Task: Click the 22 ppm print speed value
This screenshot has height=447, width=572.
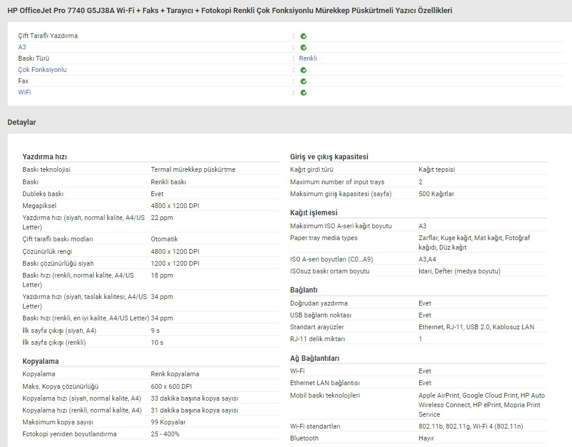Action: (162, 218)
